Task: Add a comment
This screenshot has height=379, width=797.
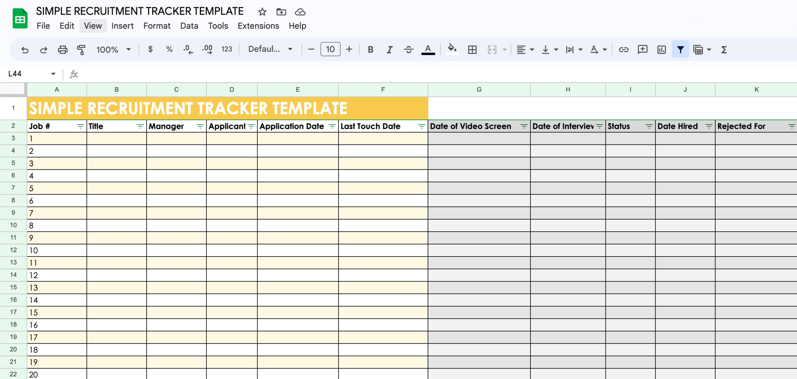Action: tap(643, 50)
